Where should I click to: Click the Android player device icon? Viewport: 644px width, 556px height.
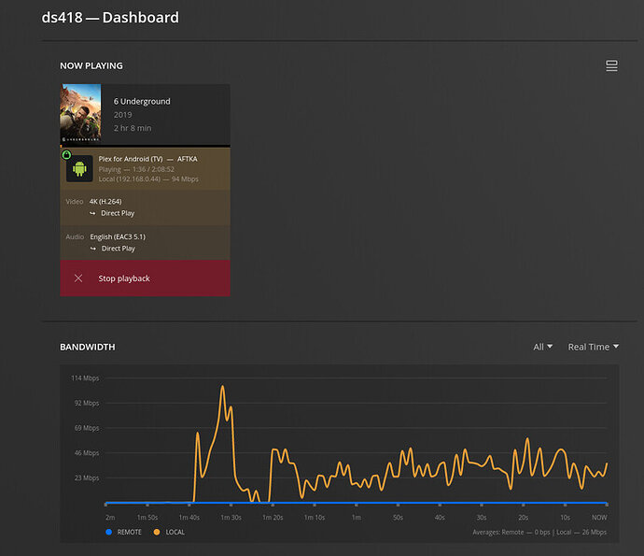tap(79, 168)
